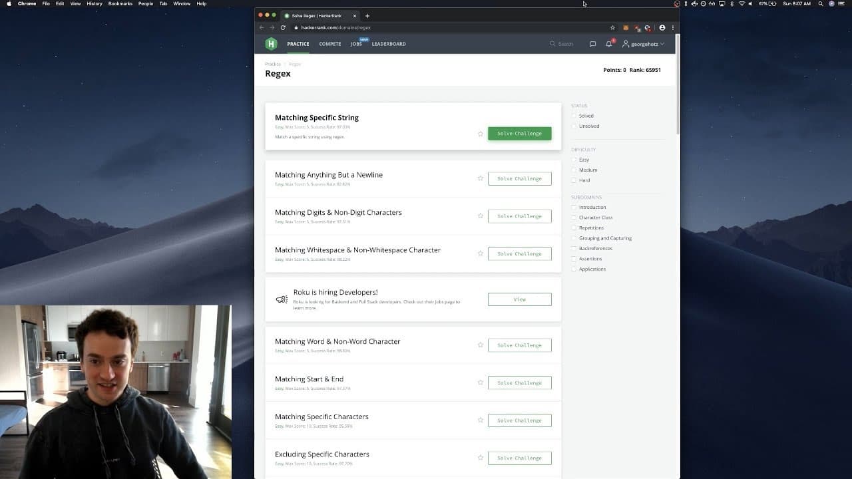The image size is (852, 479).
Task: Click the HackerRank search field
Action: tap(562, 44)
